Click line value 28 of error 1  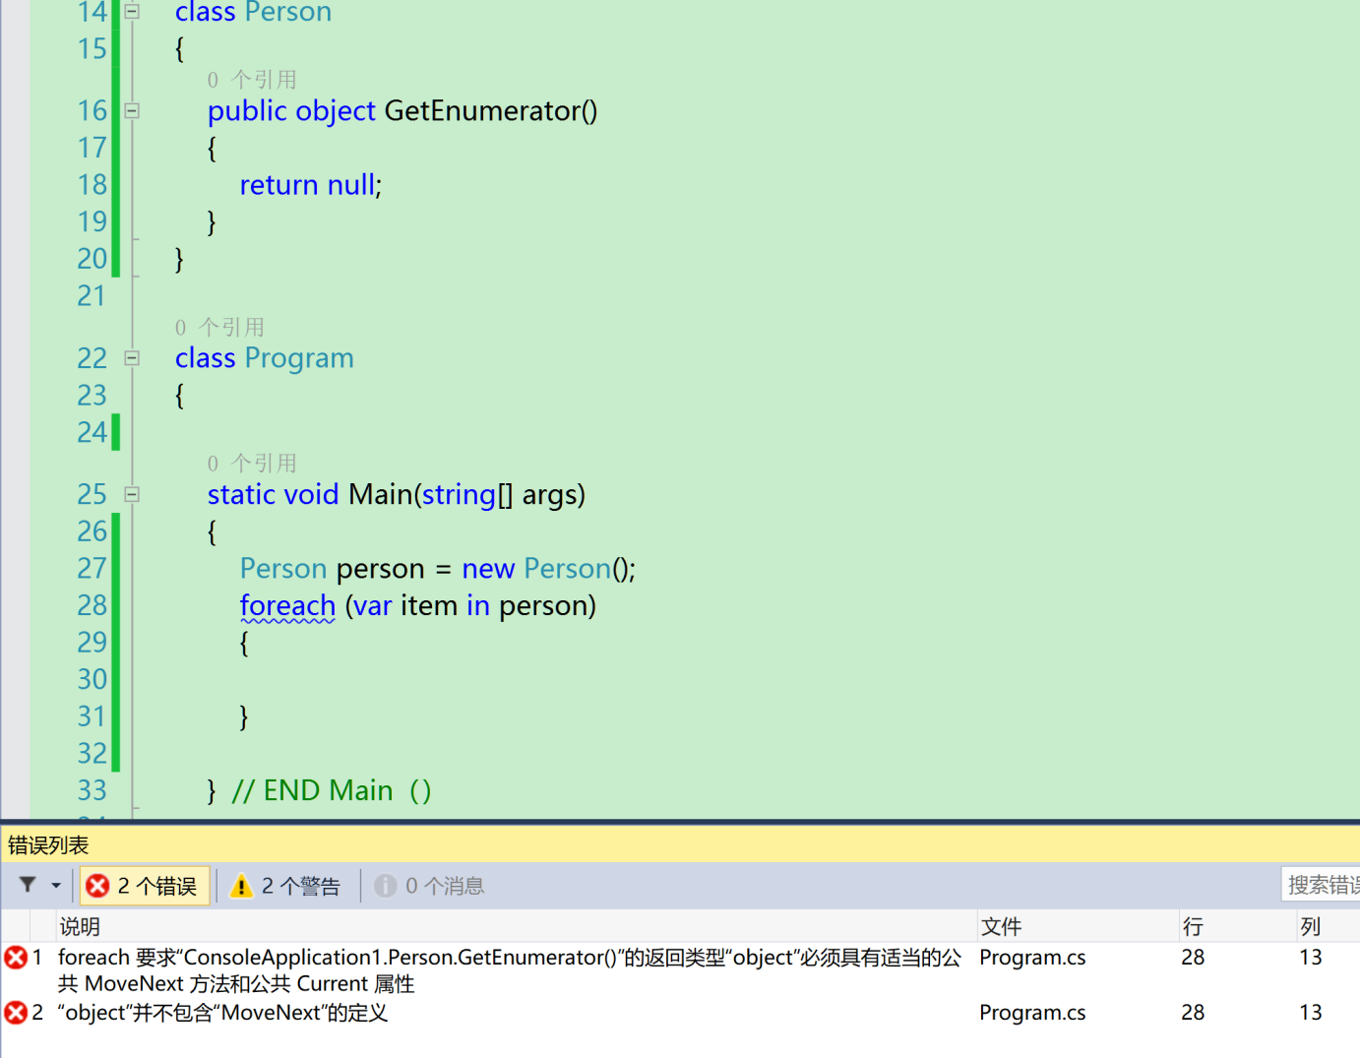pyautogui.click(x=1193, y=958)
